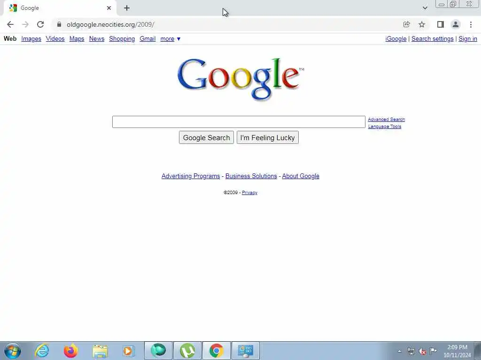
Task: Open Windows Media Player taskbar icon
Action: [x=128, y=351]
